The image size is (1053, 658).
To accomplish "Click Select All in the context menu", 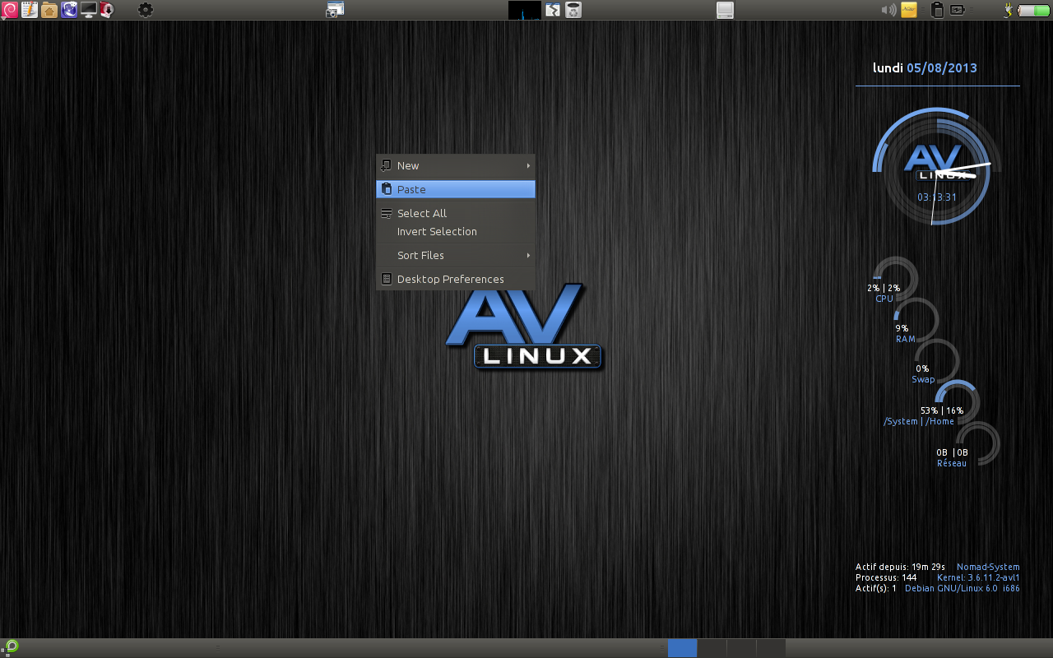I will coord(456,213).
